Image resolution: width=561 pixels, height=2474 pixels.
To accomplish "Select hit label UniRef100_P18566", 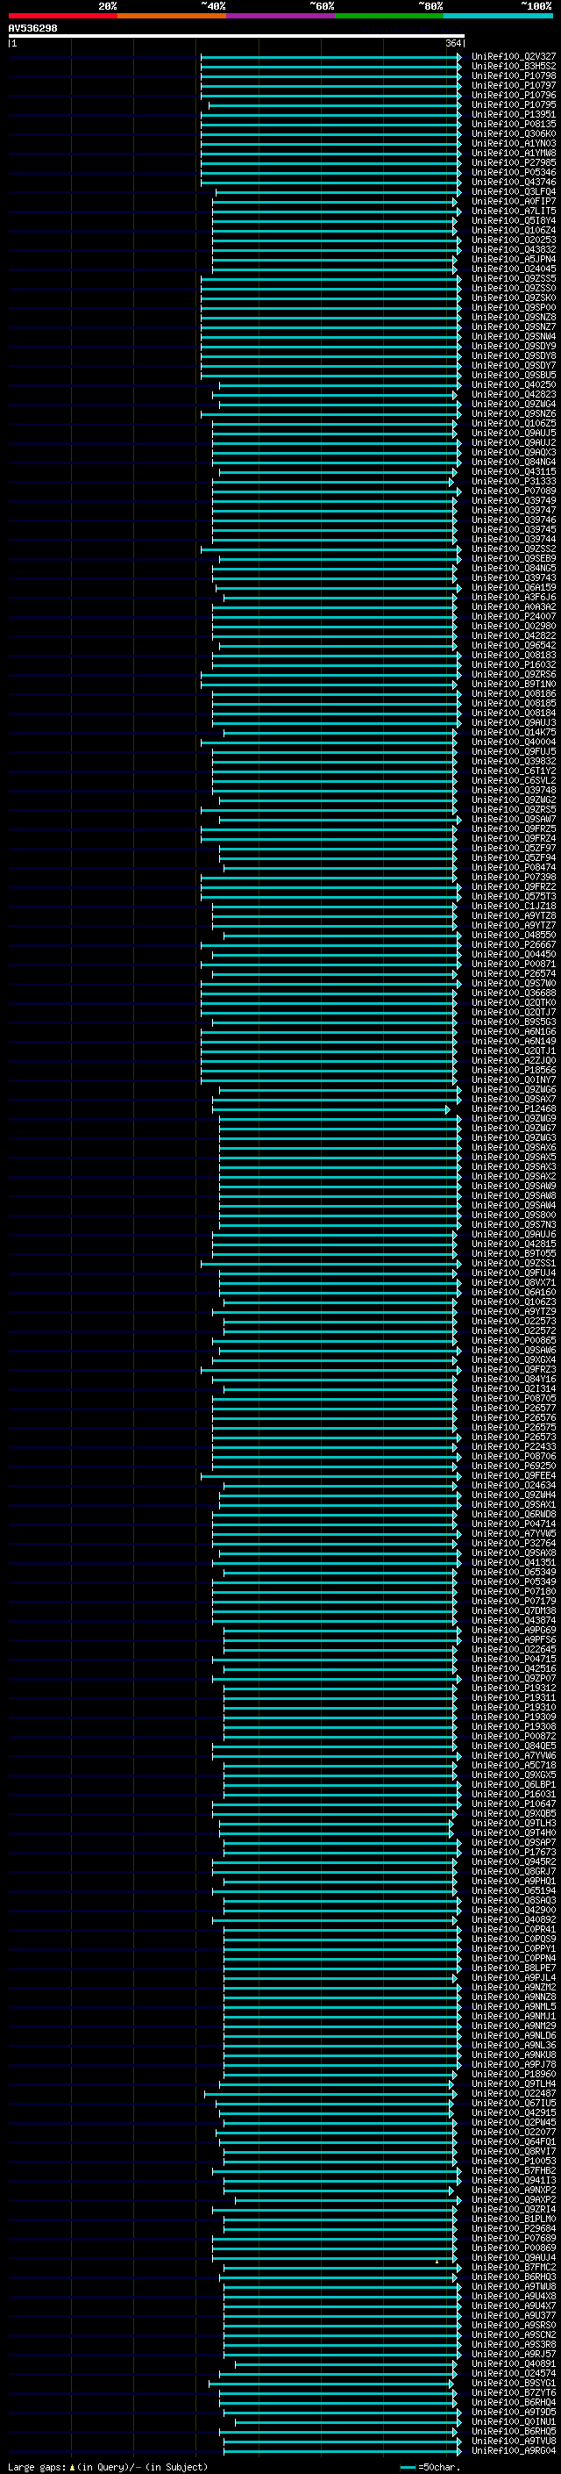I will [x=514, y=1070].
